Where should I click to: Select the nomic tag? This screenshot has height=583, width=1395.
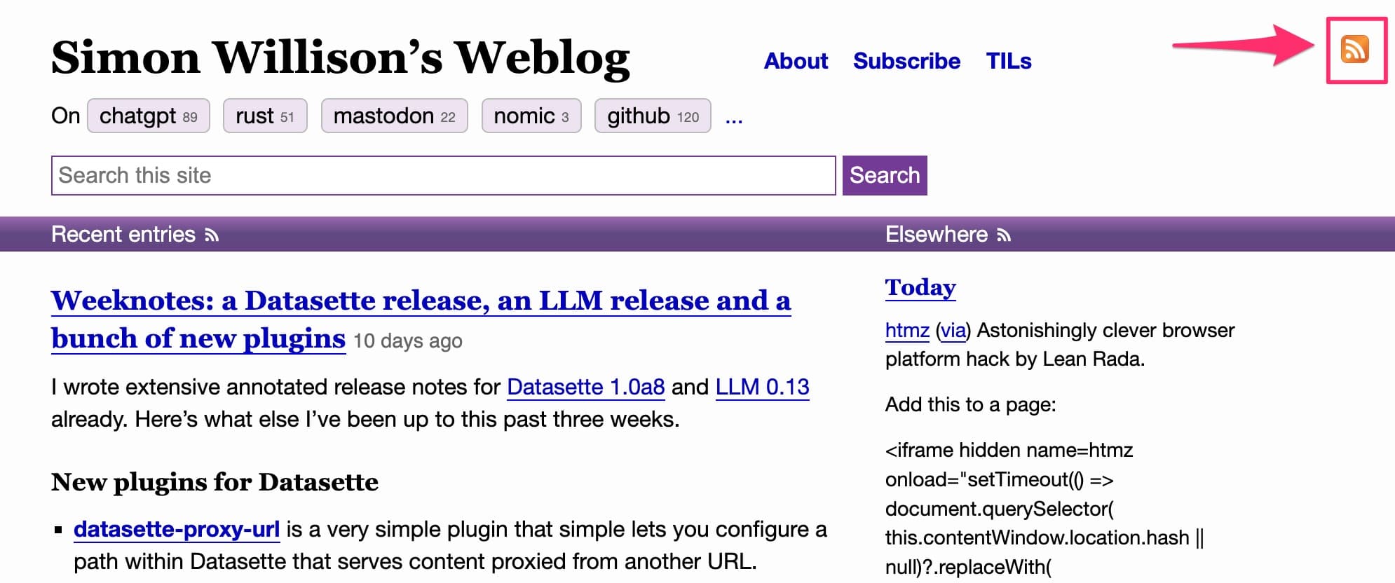(531, 116)
